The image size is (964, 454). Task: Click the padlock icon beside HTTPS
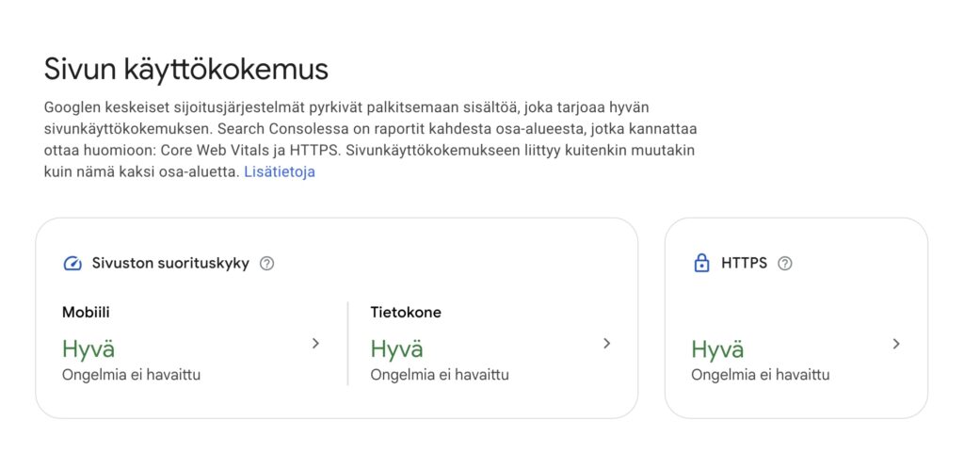(x=701, y=264)
